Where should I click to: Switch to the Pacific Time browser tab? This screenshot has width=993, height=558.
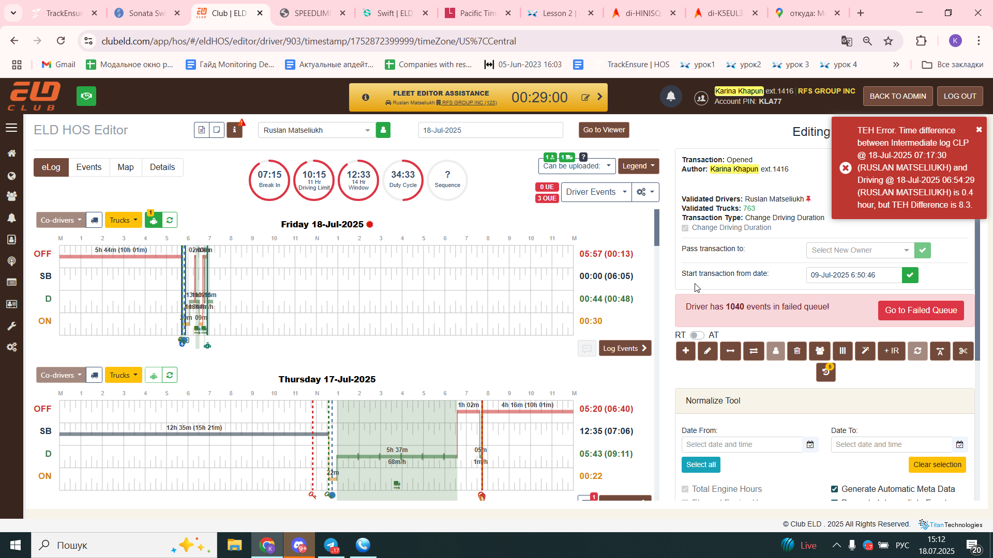478,13
